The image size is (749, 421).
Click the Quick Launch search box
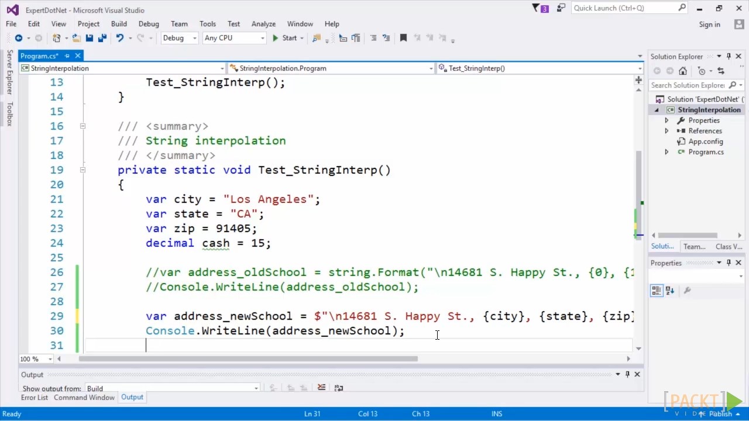[629, 8]
